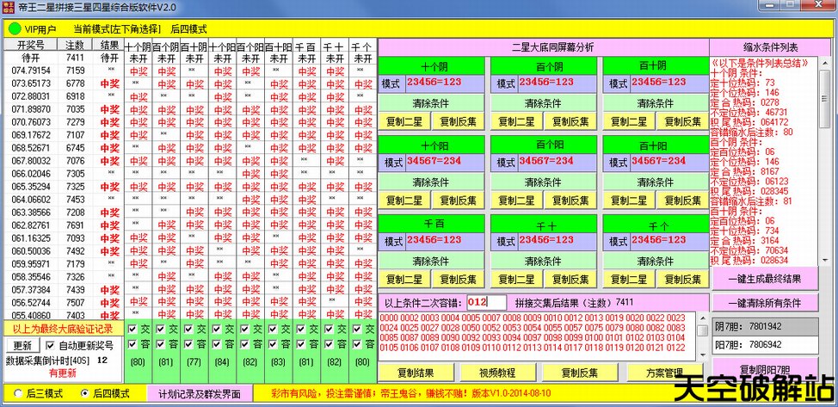The width and height of the screenshot is (838, 407).
Task: Select the 后四模式 radio button
Action: pyautogui.click(x=84, y=393)
